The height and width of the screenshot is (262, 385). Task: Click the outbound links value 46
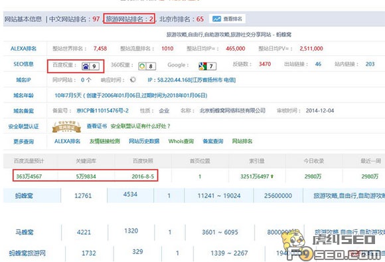[318, 65]
